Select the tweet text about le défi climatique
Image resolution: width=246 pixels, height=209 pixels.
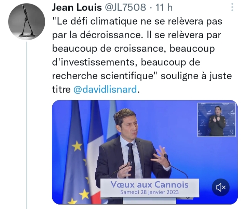[x=142, y=55]
